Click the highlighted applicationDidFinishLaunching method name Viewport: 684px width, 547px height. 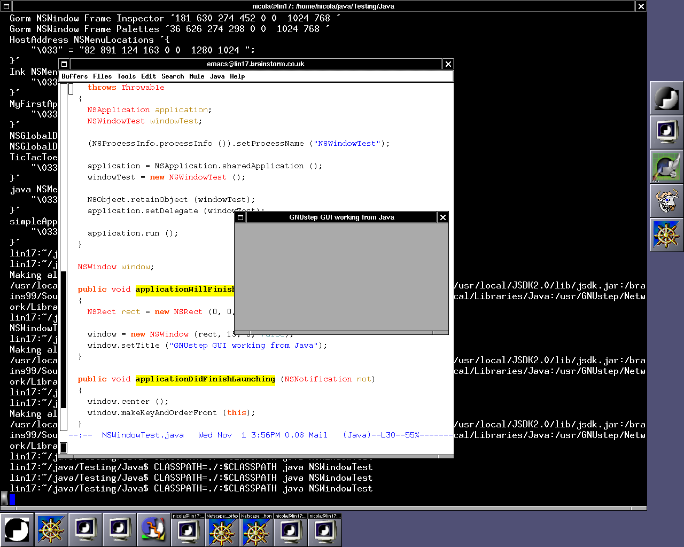coord(205,379)
